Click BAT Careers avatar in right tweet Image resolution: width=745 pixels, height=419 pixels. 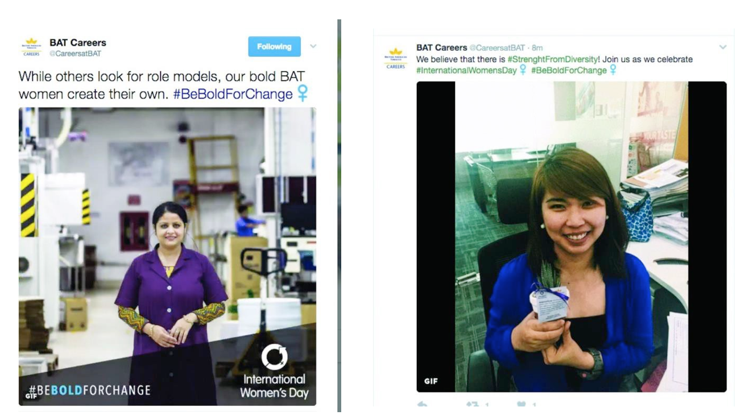(395, 59)
